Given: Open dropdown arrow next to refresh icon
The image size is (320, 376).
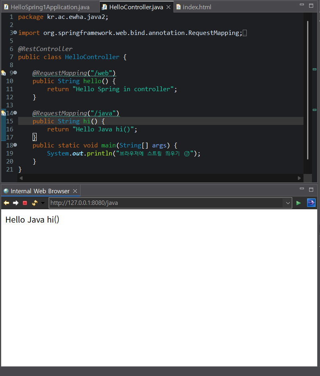Looking at the screenshot, I should (x=43, y=203).
